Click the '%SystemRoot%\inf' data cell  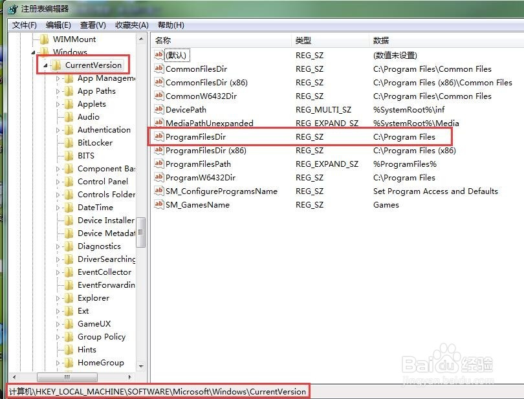click(x=409, y=109)
